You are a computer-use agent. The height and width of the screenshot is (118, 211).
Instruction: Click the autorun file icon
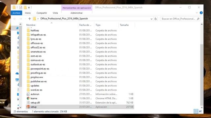pos(28,94)
